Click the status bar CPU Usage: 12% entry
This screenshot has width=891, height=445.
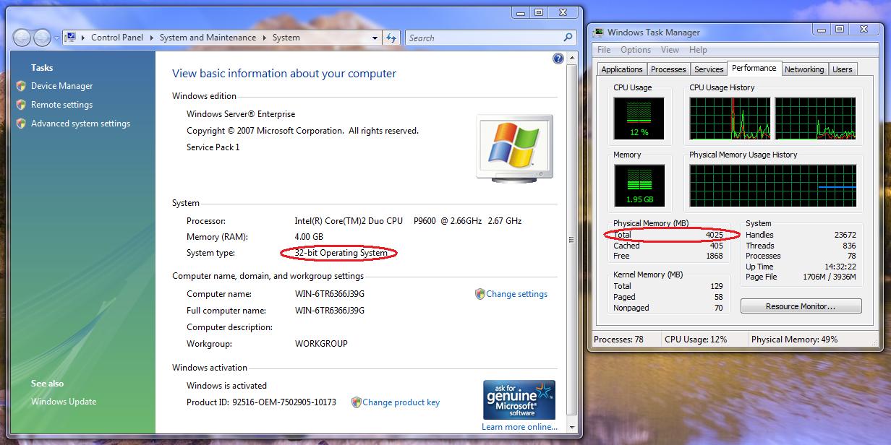(x=696, y=340)
